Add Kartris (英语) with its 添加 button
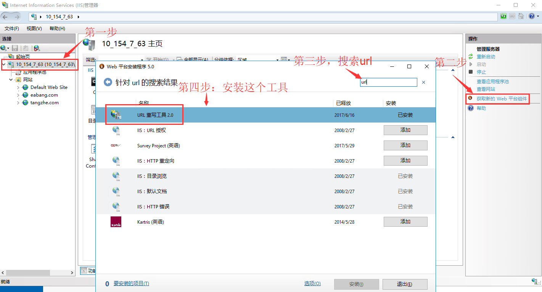Viewport: 542px width, 292px height. click(405, 222)
